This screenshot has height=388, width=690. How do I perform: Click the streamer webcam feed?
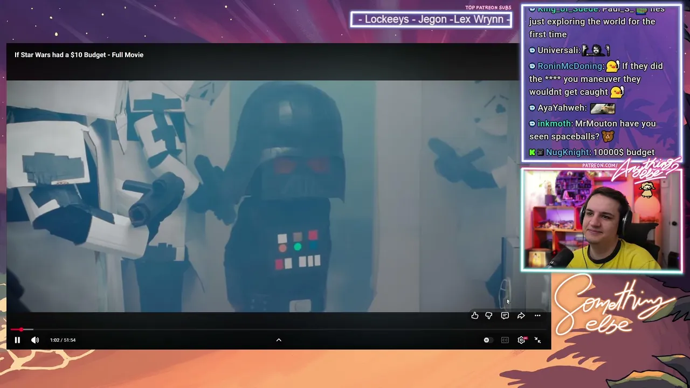tap(602, 220)
